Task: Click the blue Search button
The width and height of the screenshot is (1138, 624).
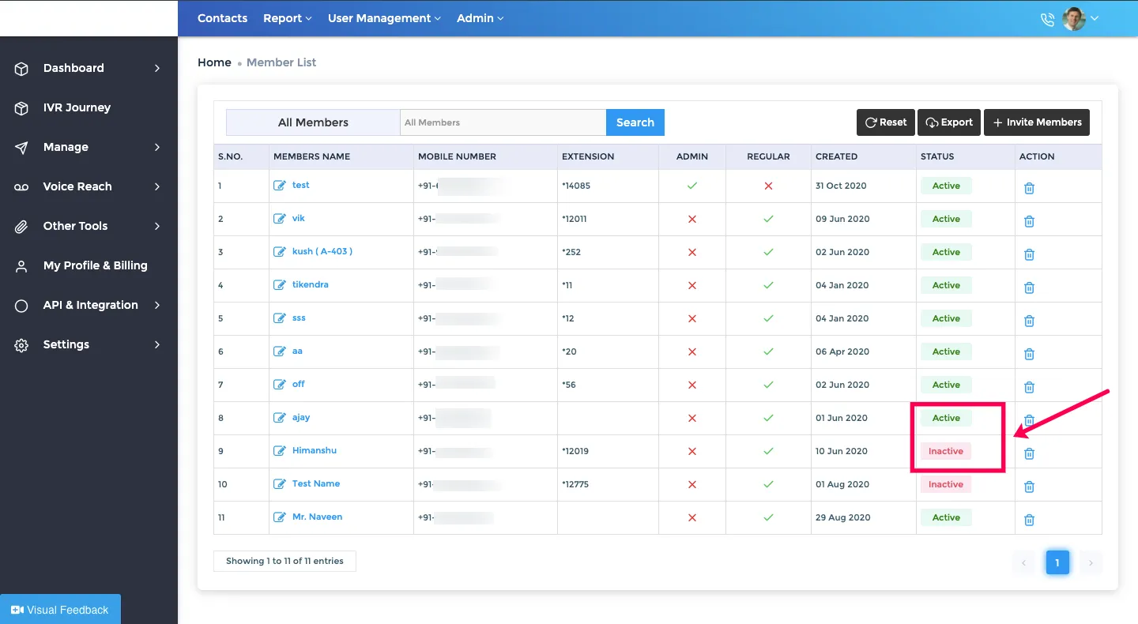Action: coord(635,122)
